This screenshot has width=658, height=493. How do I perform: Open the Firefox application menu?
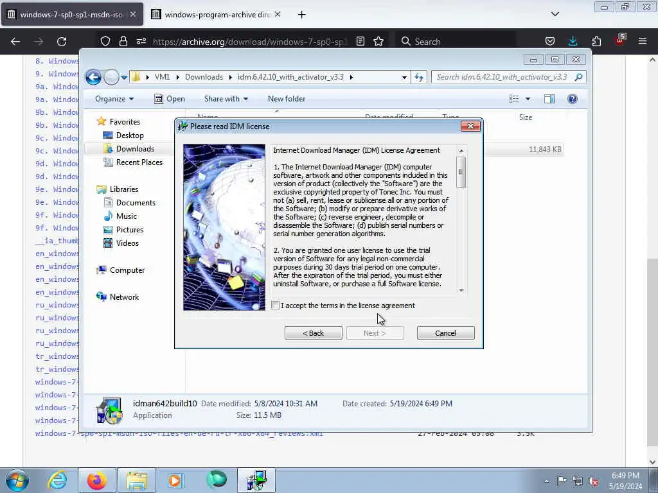point(643,42)
